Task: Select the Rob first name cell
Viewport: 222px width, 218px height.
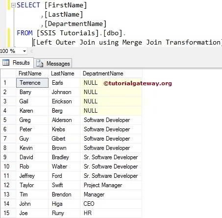Action: (x=32, y=167)
